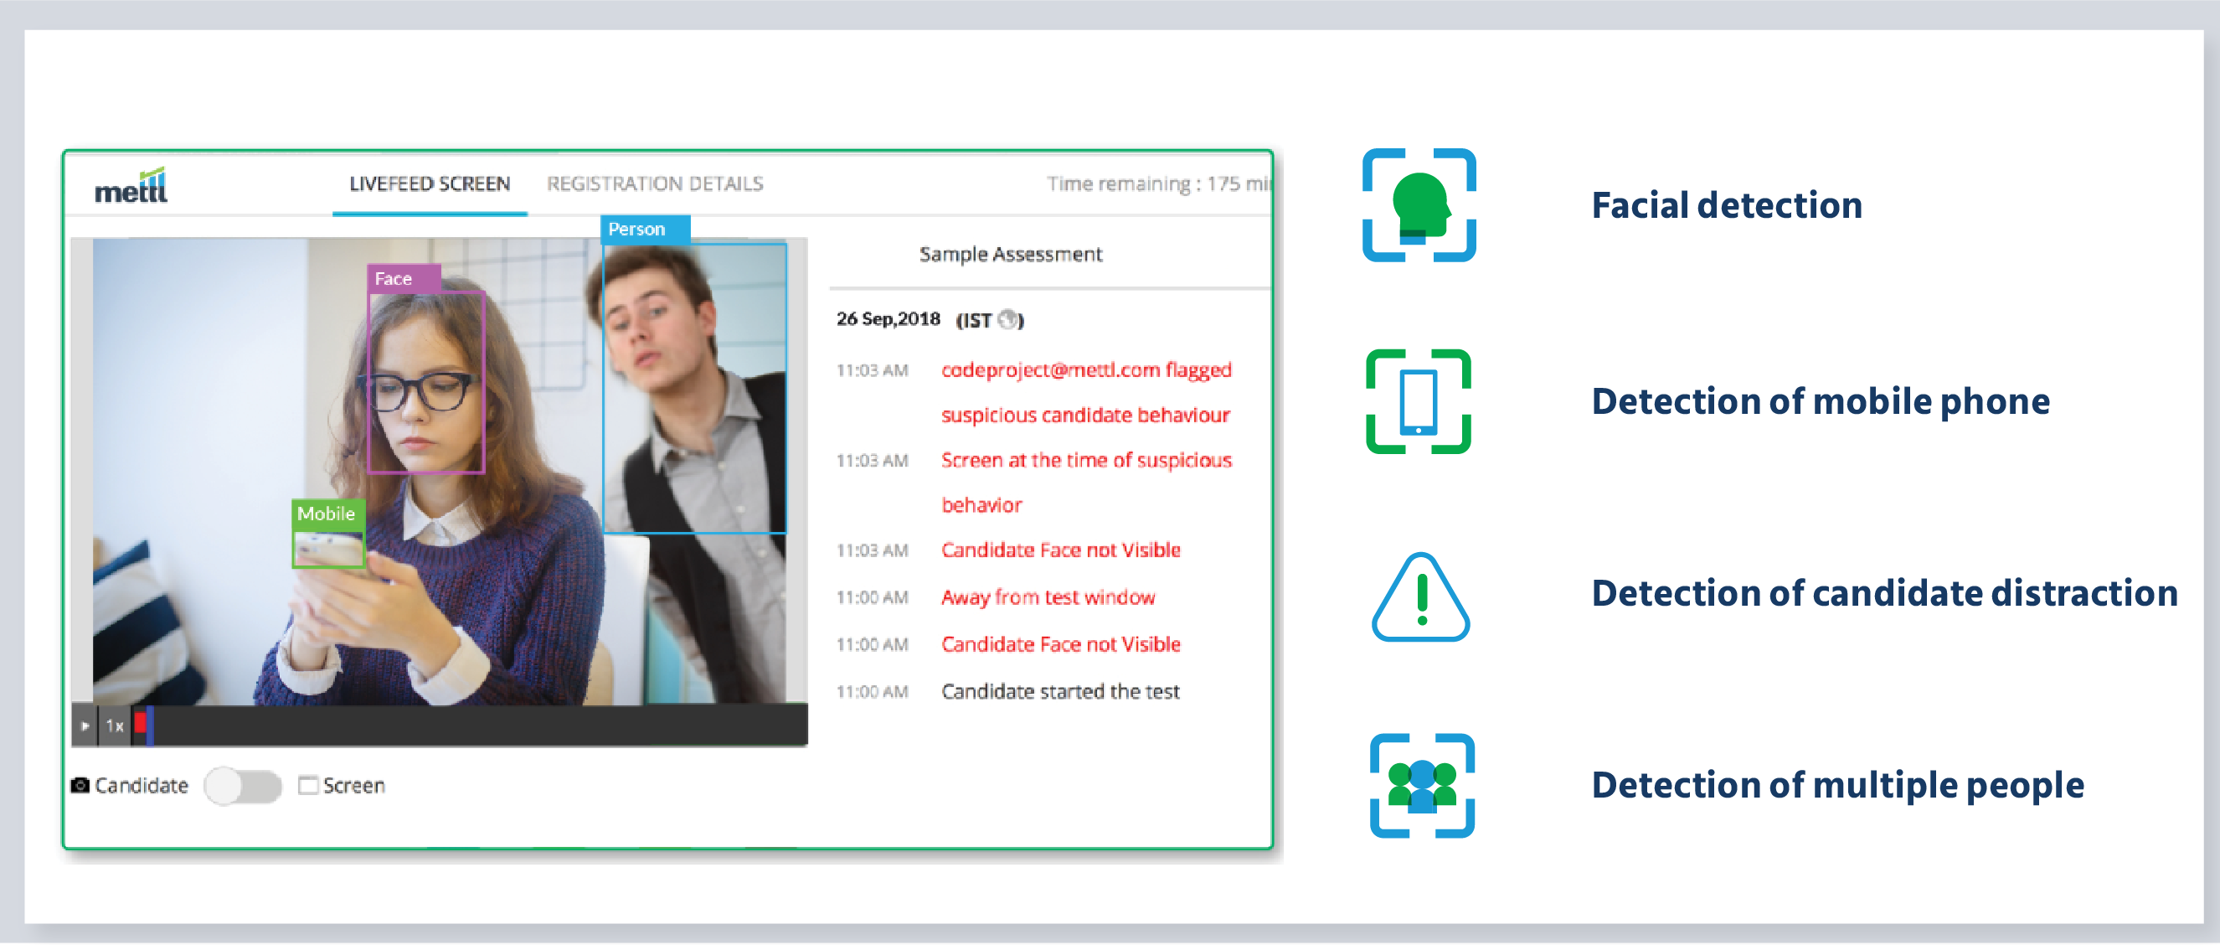Screen dimensions: 2220x945
Task: Change the 1x playback speed
Action: click(x=115, y=726)
